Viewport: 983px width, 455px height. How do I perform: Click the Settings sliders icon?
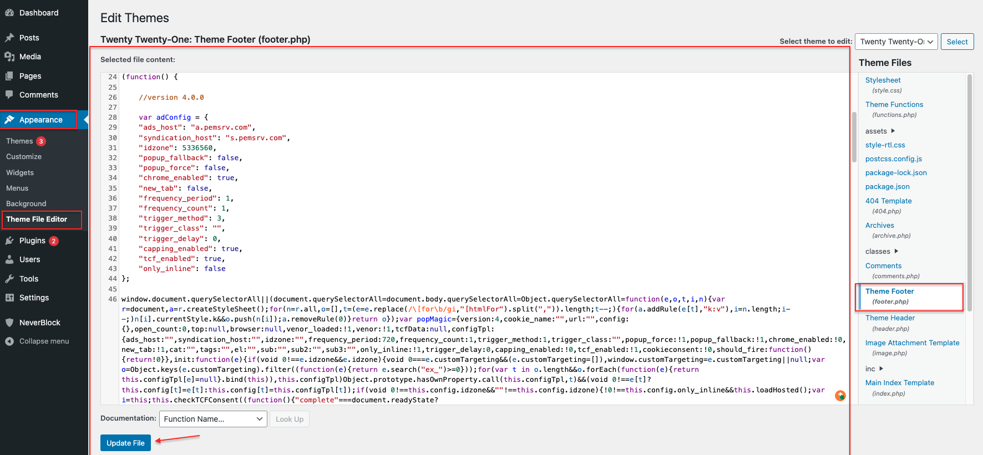click(x=9, y=298)
